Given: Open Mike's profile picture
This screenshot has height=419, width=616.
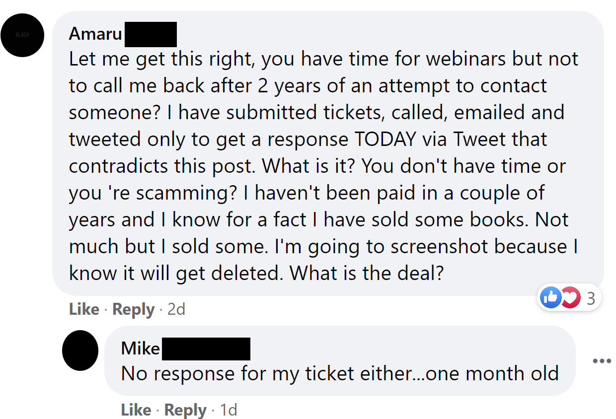Looking at the screenshot, I should [80, 350].
